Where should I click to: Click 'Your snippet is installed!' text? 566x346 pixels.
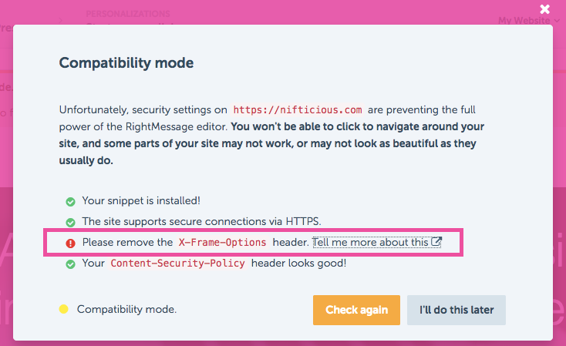point(141,200)
